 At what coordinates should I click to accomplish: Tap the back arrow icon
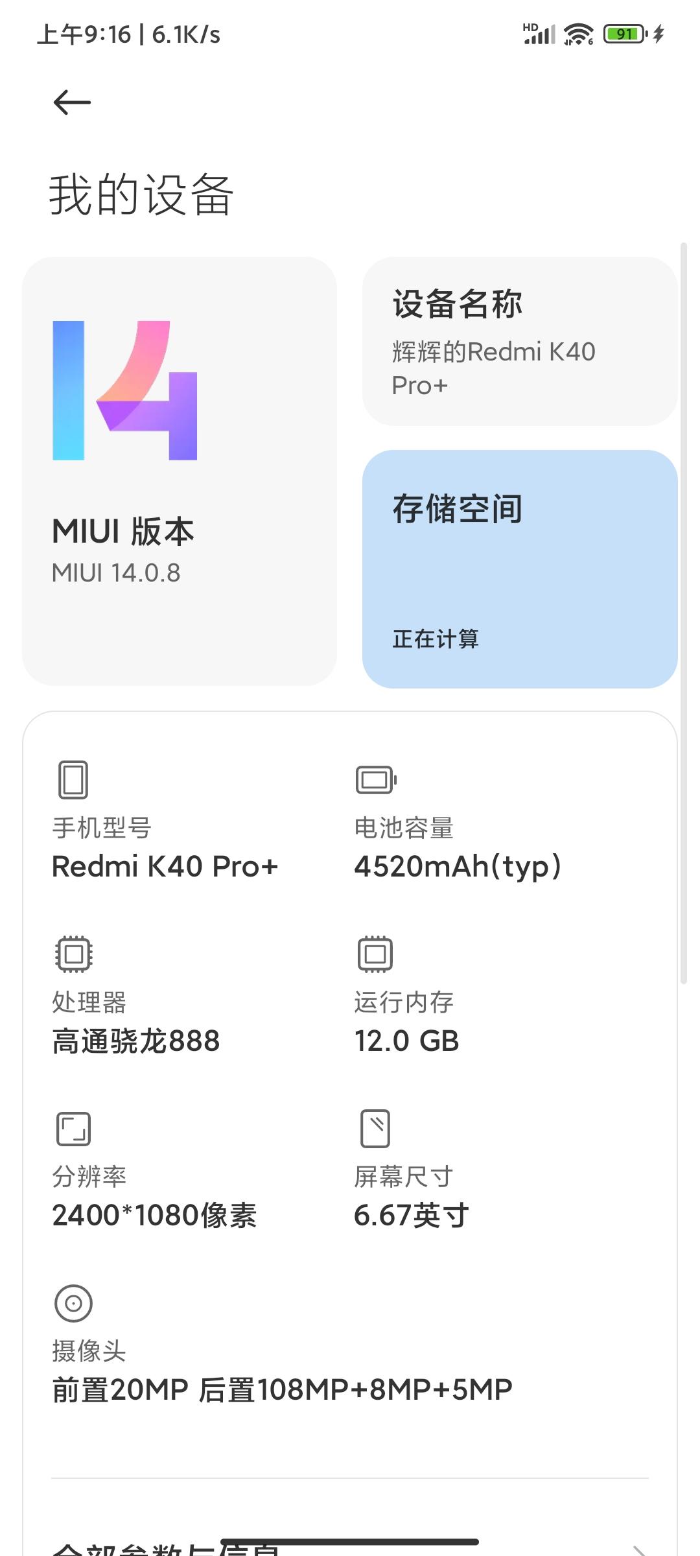72,102
